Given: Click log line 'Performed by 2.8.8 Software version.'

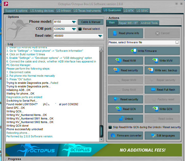Looking at the screenshot, I should pos(30,137).
